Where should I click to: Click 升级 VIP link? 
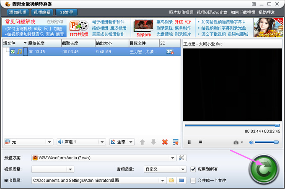tap(183, 22)
